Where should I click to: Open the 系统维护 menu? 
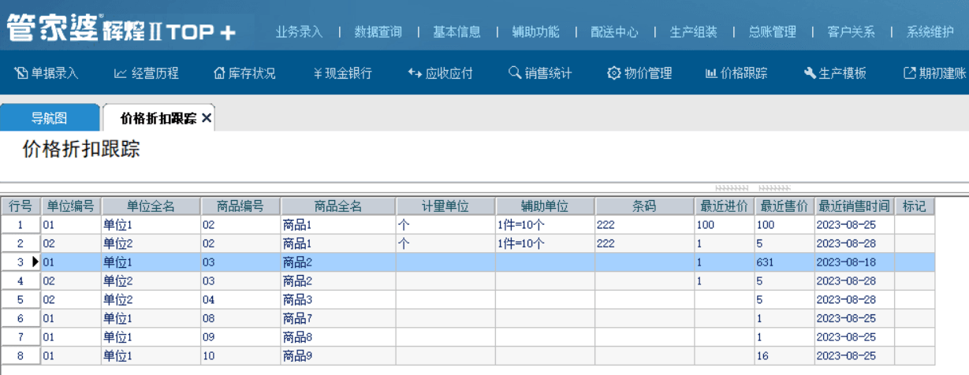pos(930,32)
